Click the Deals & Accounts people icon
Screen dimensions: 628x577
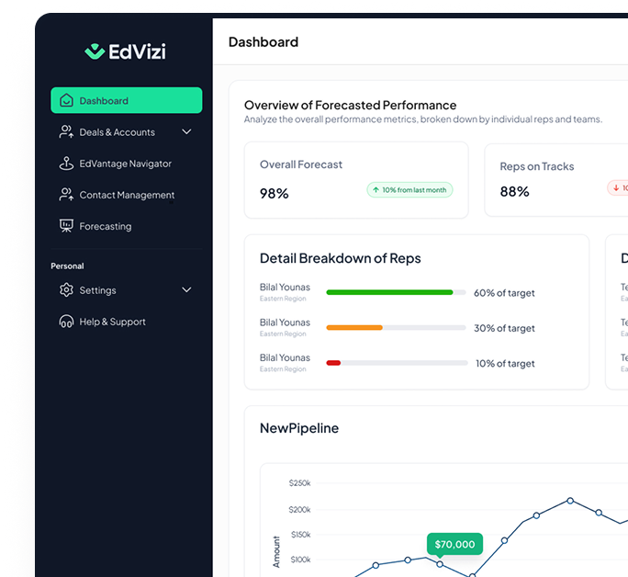[x=66, y=132]
